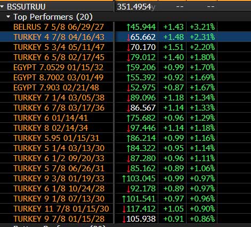
Task: Select TURKEY 6 1/8 10/24/28 bond
Action: click(x=59, y=189)
